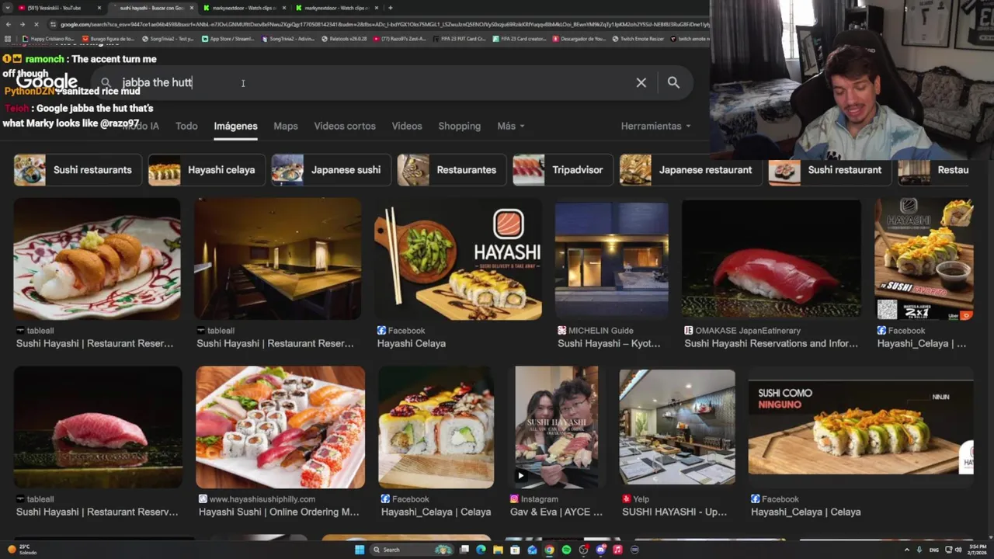The width and height of the screenshot is (994, 559).
Task: Select the Hayashi celaya filter chip
Action: click(206, 170)
